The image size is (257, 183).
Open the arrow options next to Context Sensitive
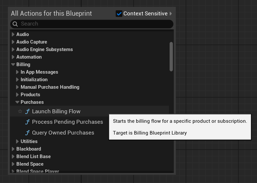coord(171,14)
